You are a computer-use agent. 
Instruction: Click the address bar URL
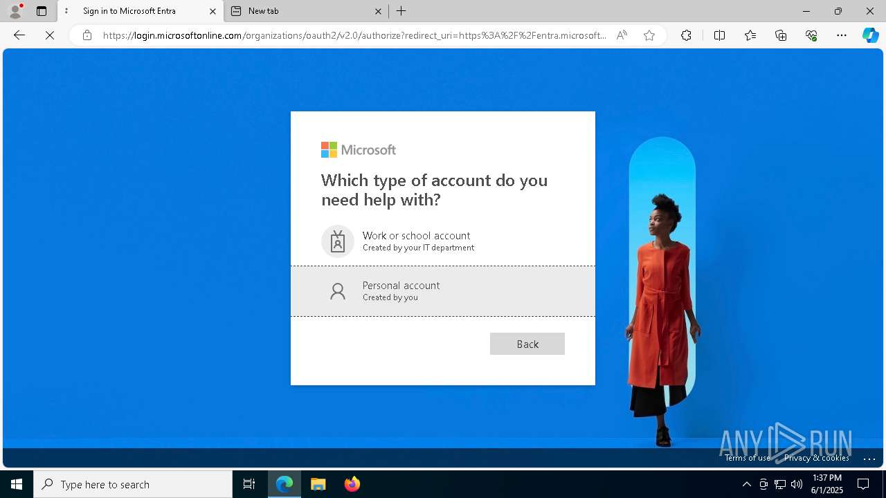click(x=354, y=35)
